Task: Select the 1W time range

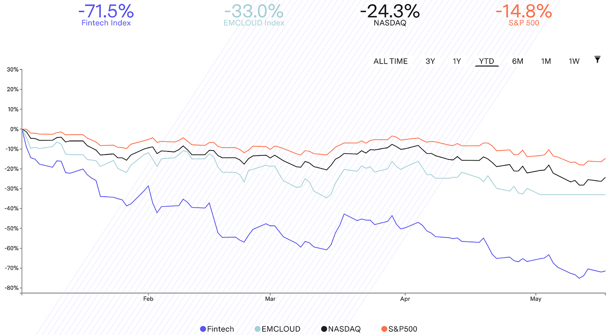Action: tap(573, 61)
